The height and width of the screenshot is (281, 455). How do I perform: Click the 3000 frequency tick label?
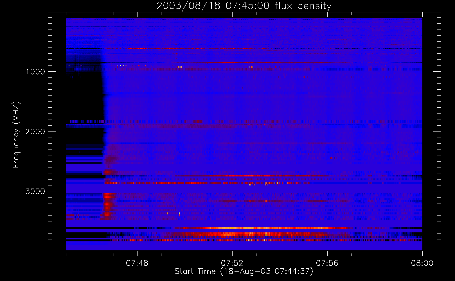35,191
